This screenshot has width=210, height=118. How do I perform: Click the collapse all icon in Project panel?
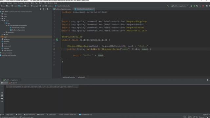(x=44, y=9)
